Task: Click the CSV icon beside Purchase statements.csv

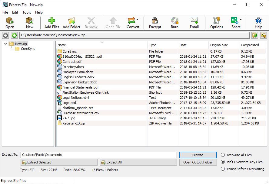Action: pyautogui.click(x=60, y=113)
